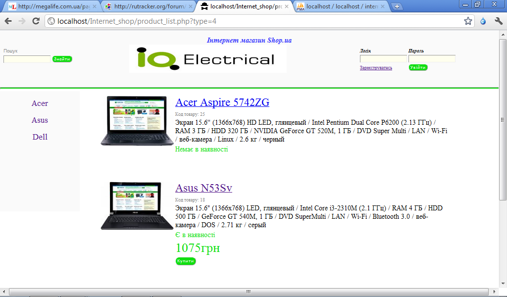Open the wrench settings menu
507x297 pixels.
click(x=498, y=21)
